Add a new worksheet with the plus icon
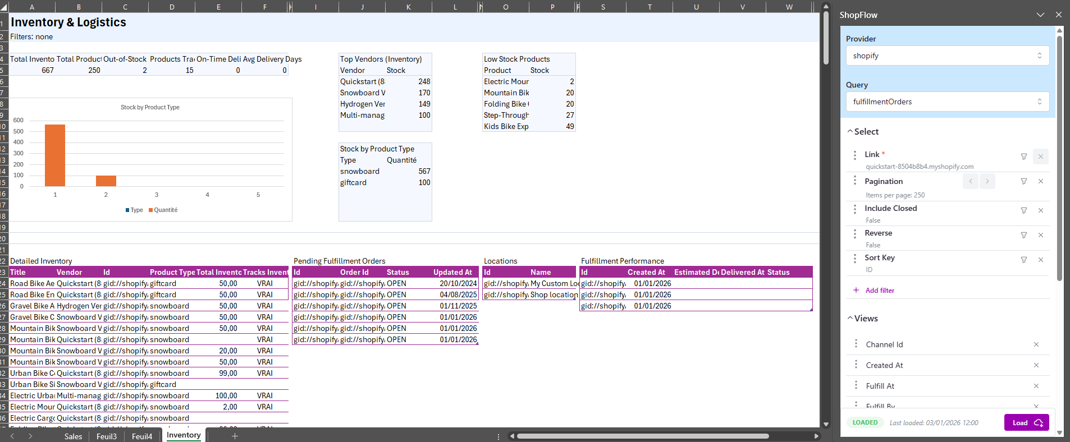 coord(235,436)
